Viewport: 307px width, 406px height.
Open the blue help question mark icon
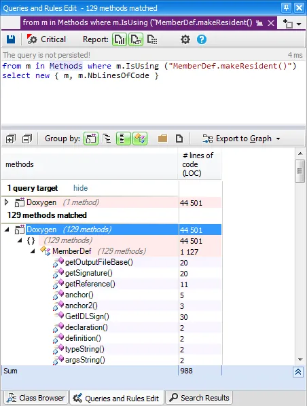(202, 39)
